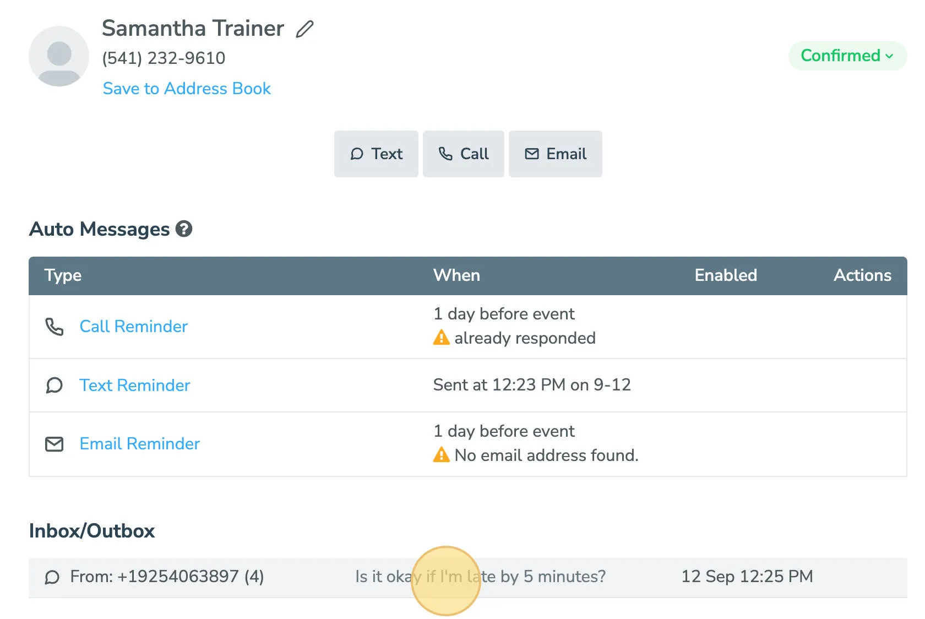Select the message 'Is it okay if I'm late'
This screenshot has width=925, height=619.
(x=480, y=577)
